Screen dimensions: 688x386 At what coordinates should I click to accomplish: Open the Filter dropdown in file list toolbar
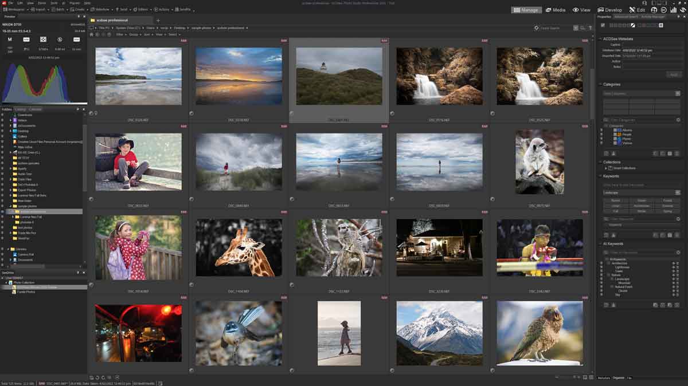pyautogui.click(x=121, y=34)
